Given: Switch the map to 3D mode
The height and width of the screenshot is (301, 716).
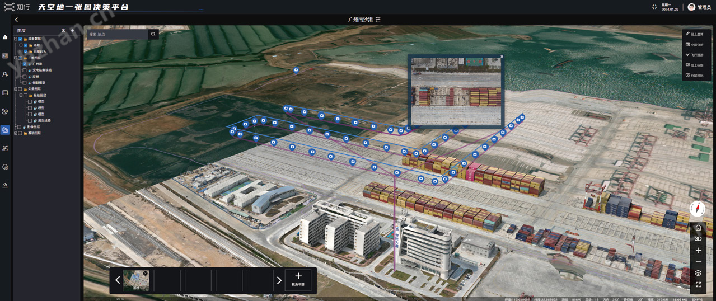Looking at the screenshot, I should [698, 239].
